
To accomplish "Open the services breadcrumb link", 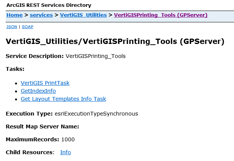I will click(41, 15).
